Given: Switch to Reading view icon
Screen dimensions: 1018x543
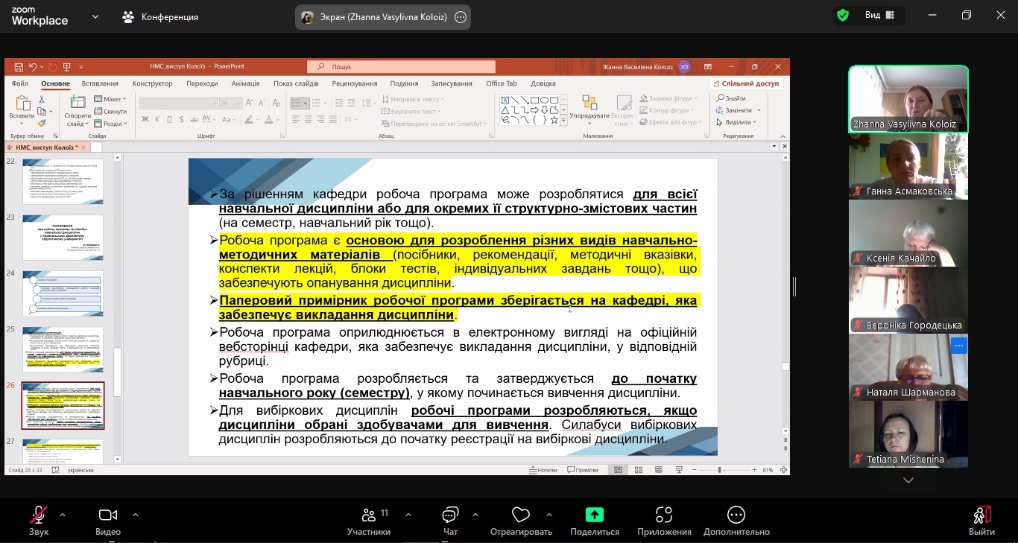Looking at the screenshot, I should (659, 470).
